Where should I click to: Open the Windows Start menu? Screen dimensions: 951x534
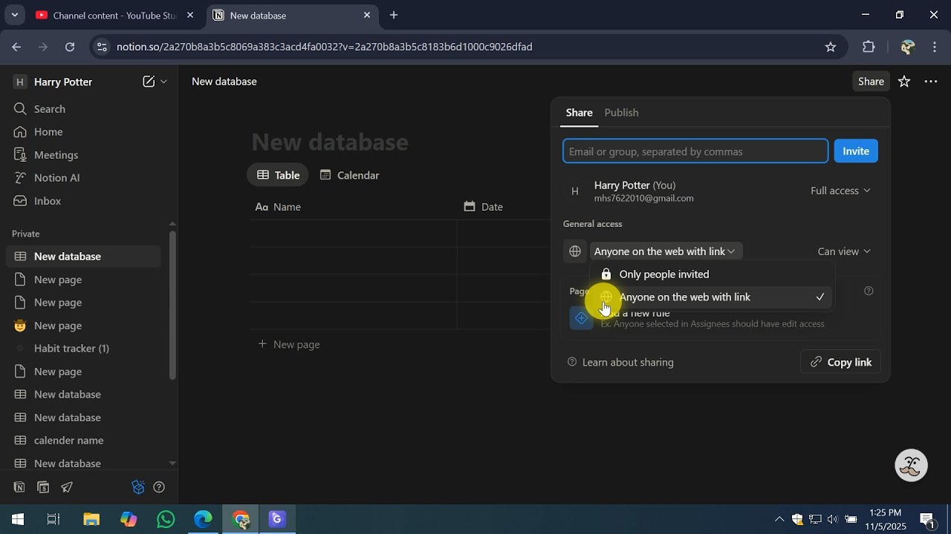click(x=18, y=519)
